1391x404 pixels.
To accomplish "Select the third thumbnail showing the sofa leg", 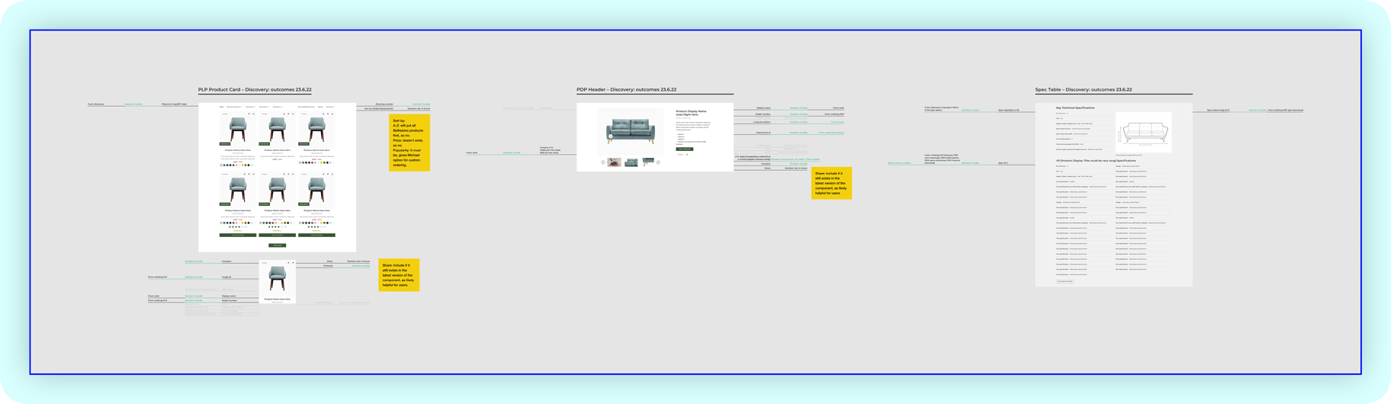I will [x=648, y=162].
